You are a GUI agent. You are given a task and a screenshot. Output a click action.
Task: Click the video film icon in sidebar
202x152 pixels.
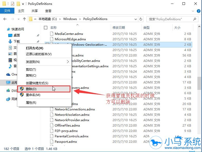tap(10, 60)
